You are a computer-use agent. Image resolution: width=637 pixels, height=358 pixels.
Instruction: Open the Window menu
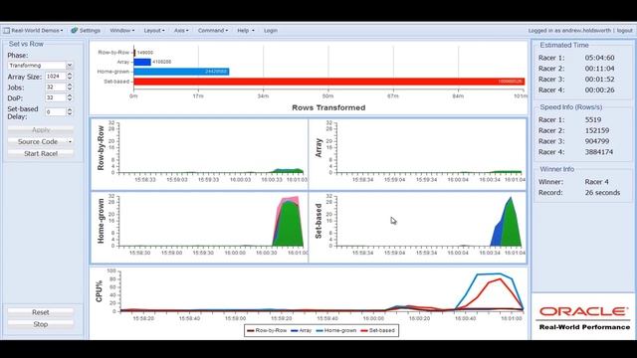(121, 31)
